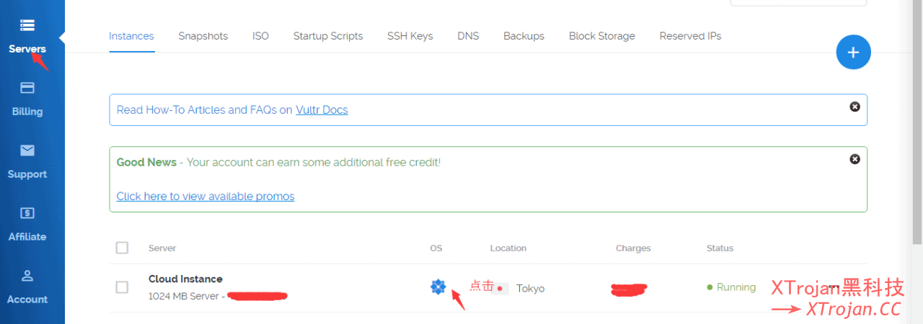Open the Affiliate dollar icon
This screenshot has width=923, height=324.
tap(27, 213)
